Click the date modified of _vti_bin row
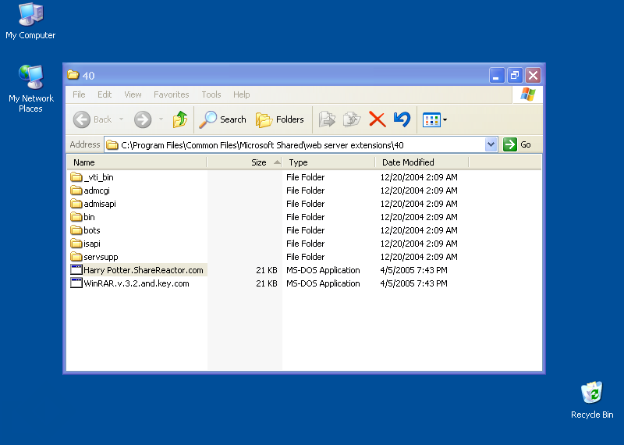The image size is (624, 445). click(x=419, y=177)
